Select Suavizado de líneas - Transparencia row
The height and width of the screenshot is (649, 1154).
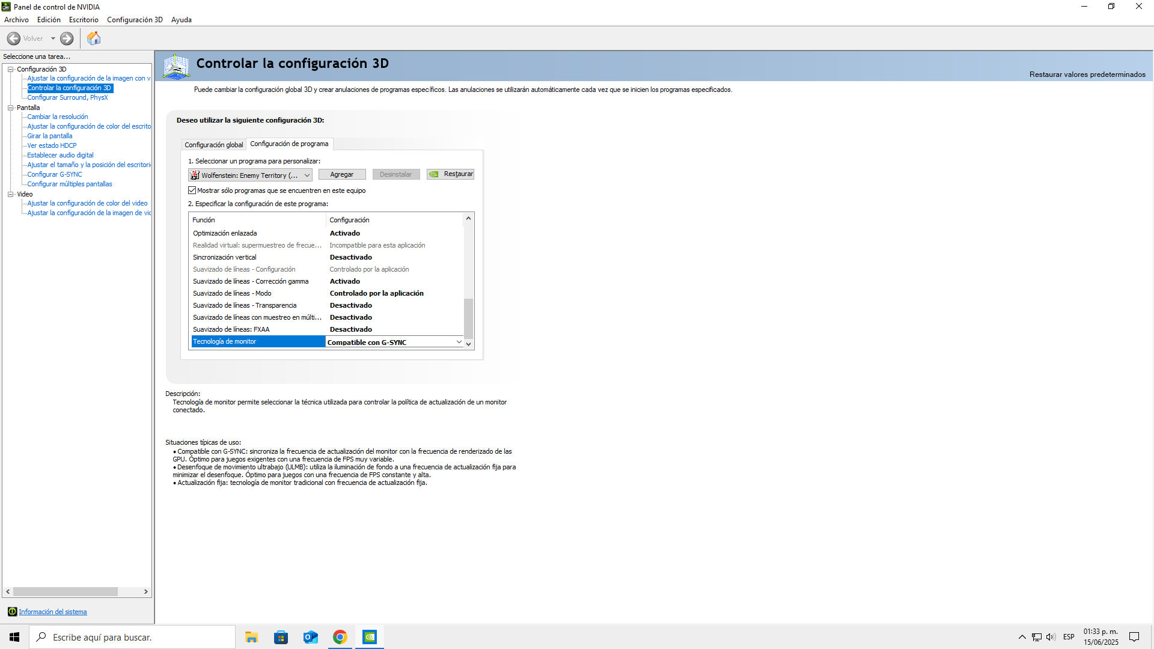pyautogui.click(x=328, y=305)
